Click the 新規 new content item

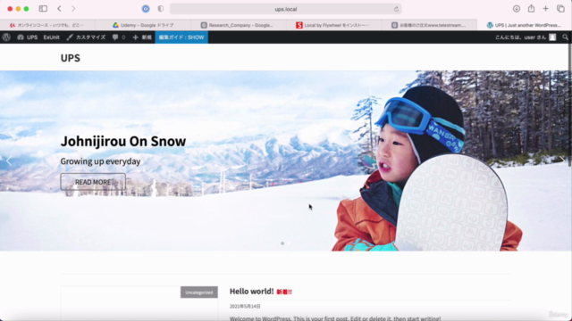(142, 37)
